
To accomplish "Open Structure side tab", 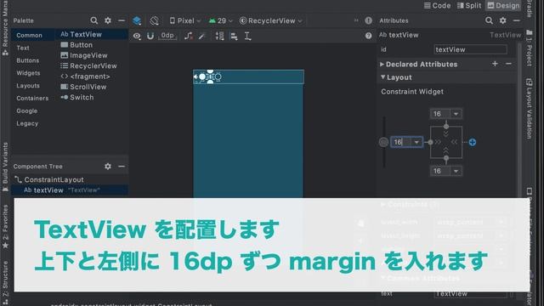I will click(5, 282).
